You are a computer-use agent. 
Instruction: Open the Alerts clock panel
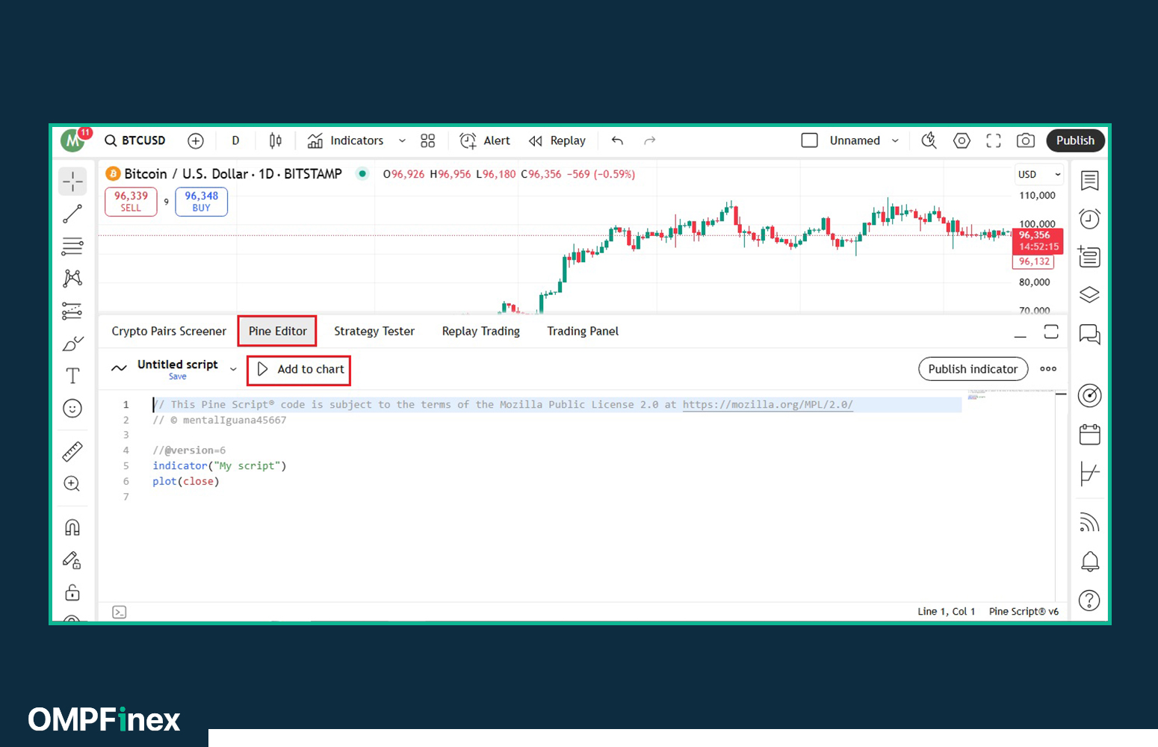coord(1090,219)
